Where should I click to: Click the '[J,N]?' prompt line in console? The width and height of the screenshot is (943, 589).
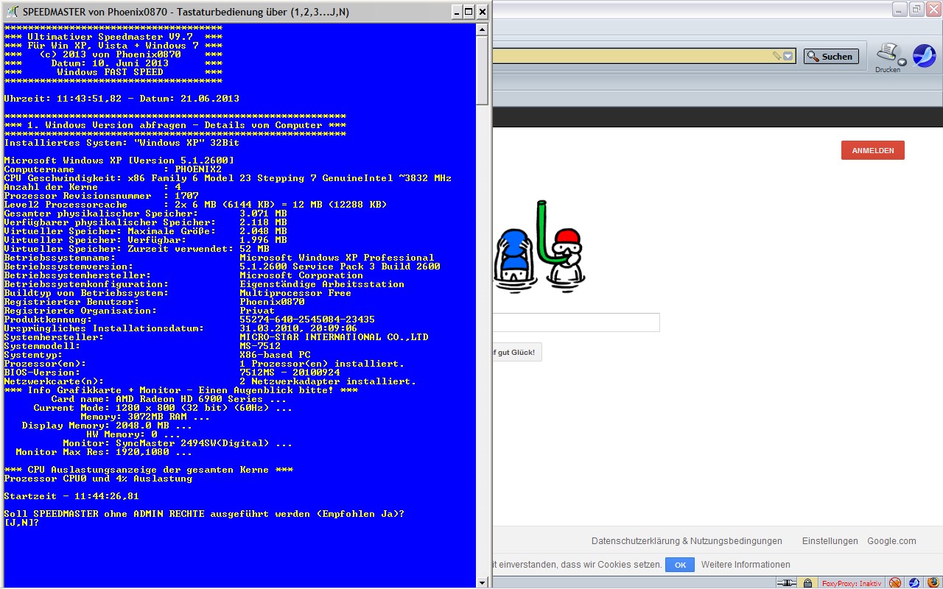pyautogui.click(x=21, y=523)
